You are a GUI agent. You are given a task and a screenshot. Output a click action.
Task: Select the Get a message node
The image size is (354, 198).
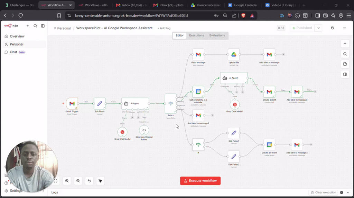click(x=198, y=55)
